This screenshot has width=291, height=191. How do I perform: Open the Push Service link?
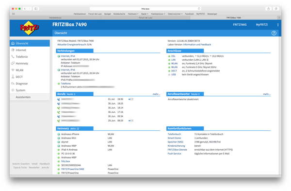(x=174, y=154)
